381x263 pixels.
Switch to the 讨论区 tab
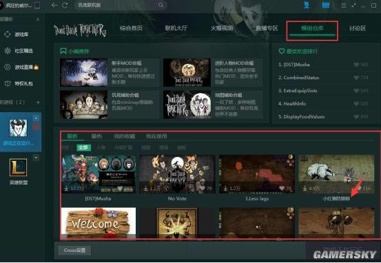point(358,28)
